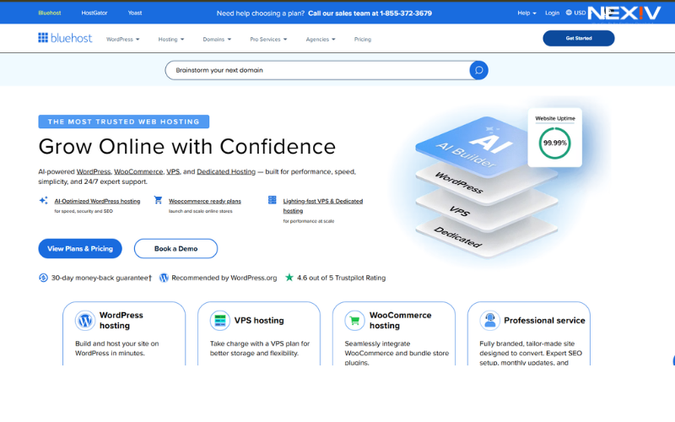This screenshot has height=422, width=675.
Task: Click the Professional service headset icon
Action: (489, 321)
